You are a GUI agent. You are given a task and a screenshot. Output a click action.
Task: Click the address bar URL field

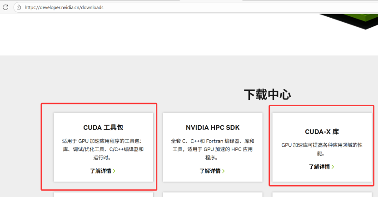tap(196, 7)
